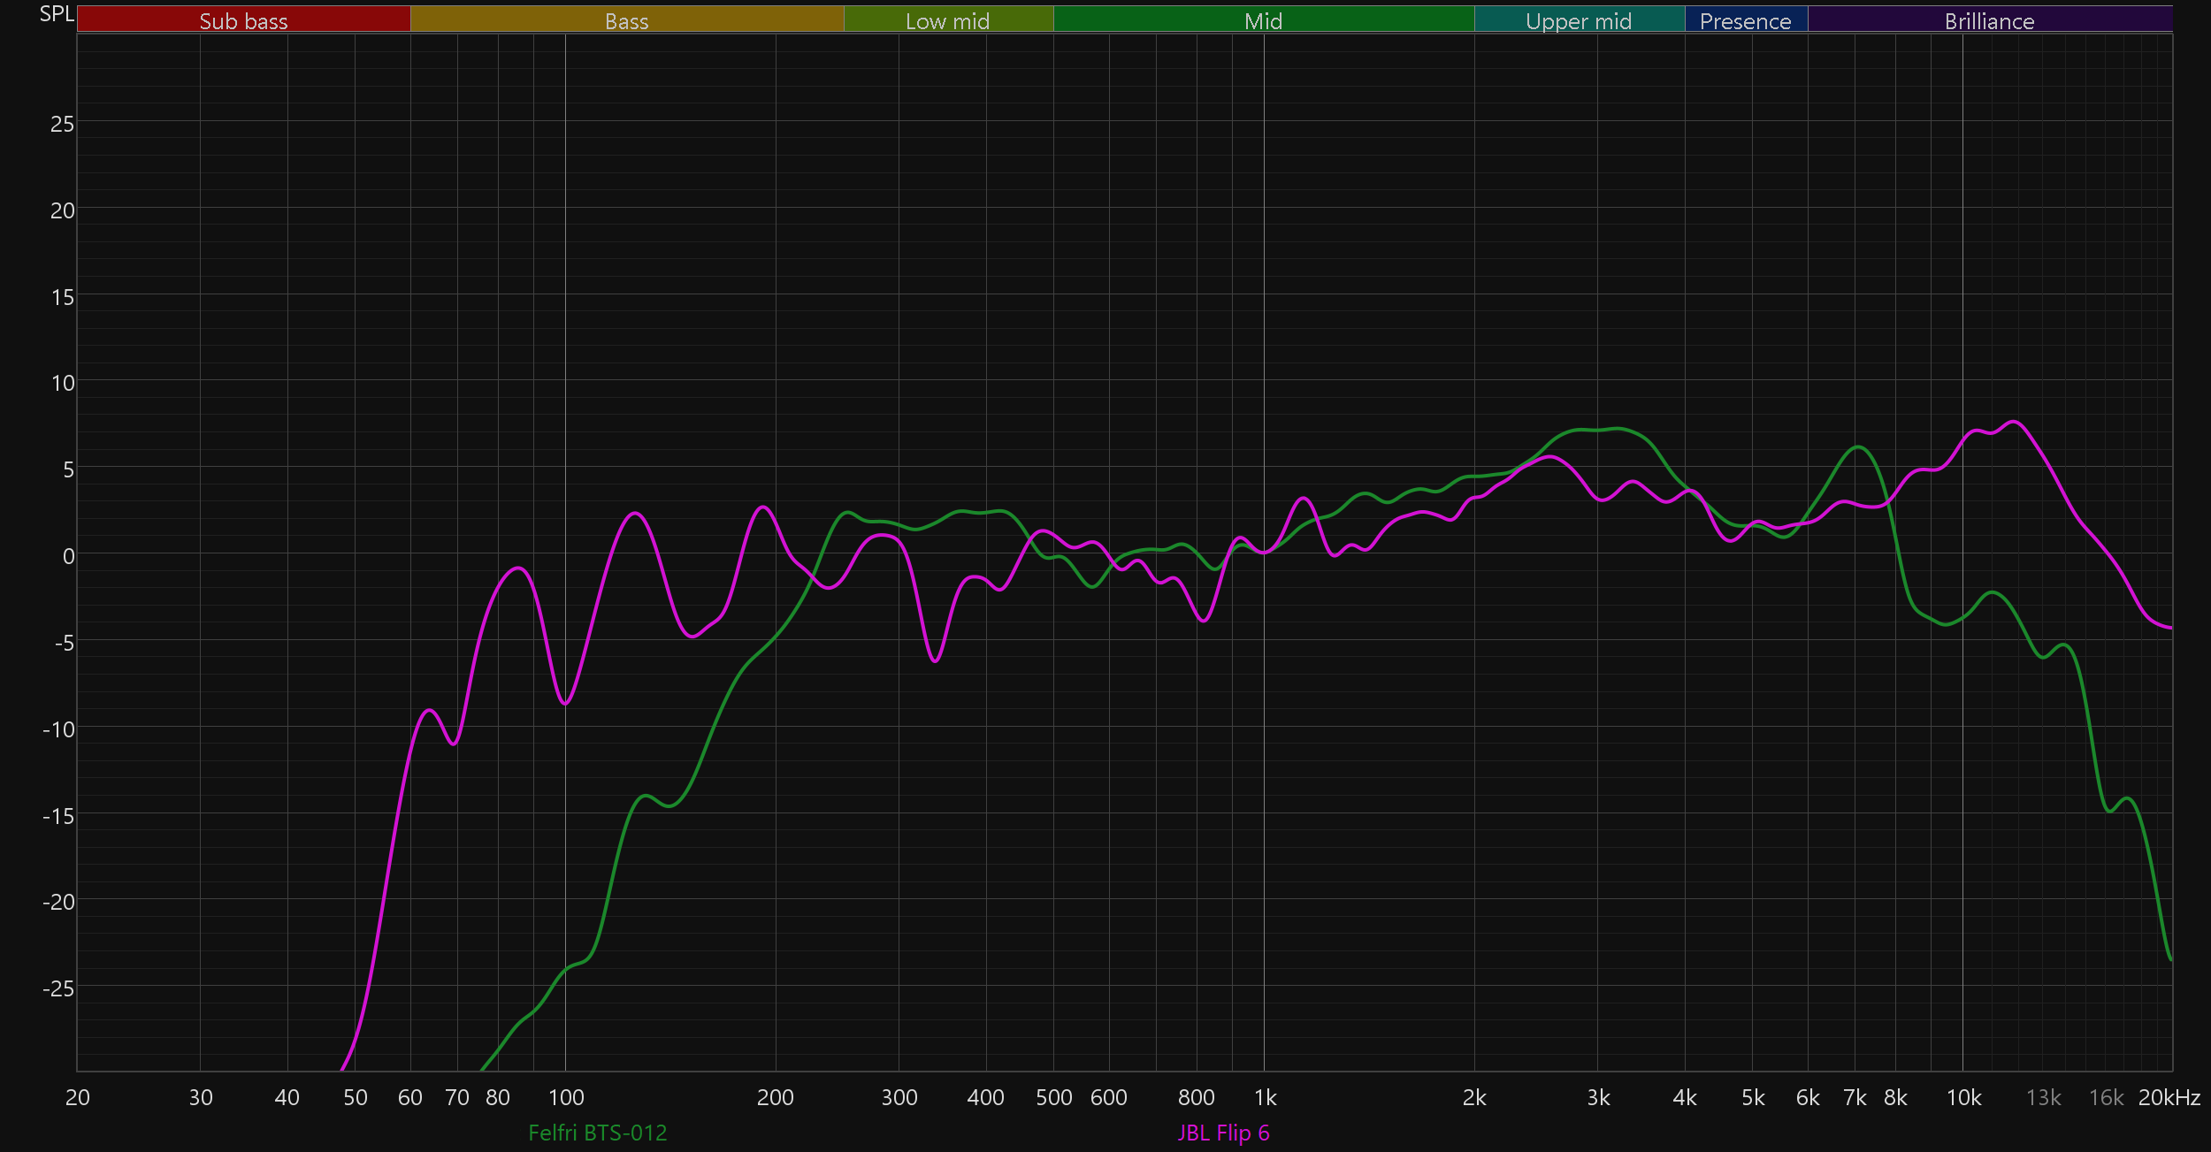Click the 500 Hz frequency axis label
This screenshot has height=1152, width=2211.
coord(1053,1098)
